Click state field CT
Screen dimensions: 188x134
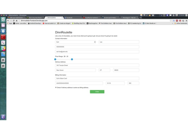104,70
